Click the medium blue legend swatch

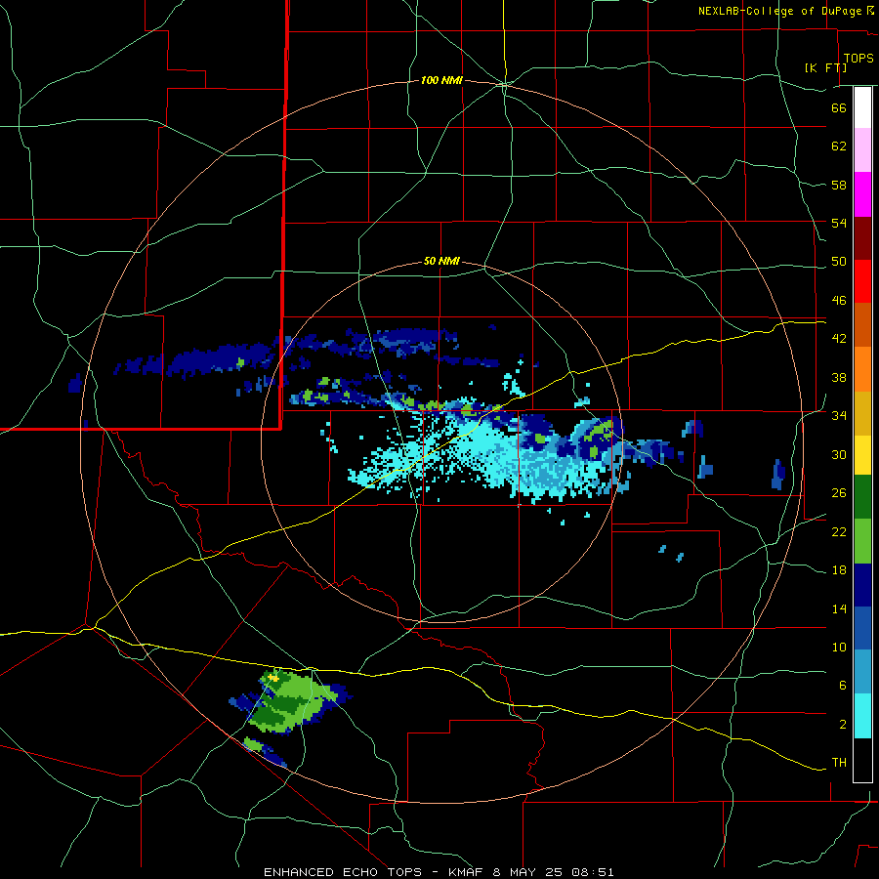pos(862,628)
